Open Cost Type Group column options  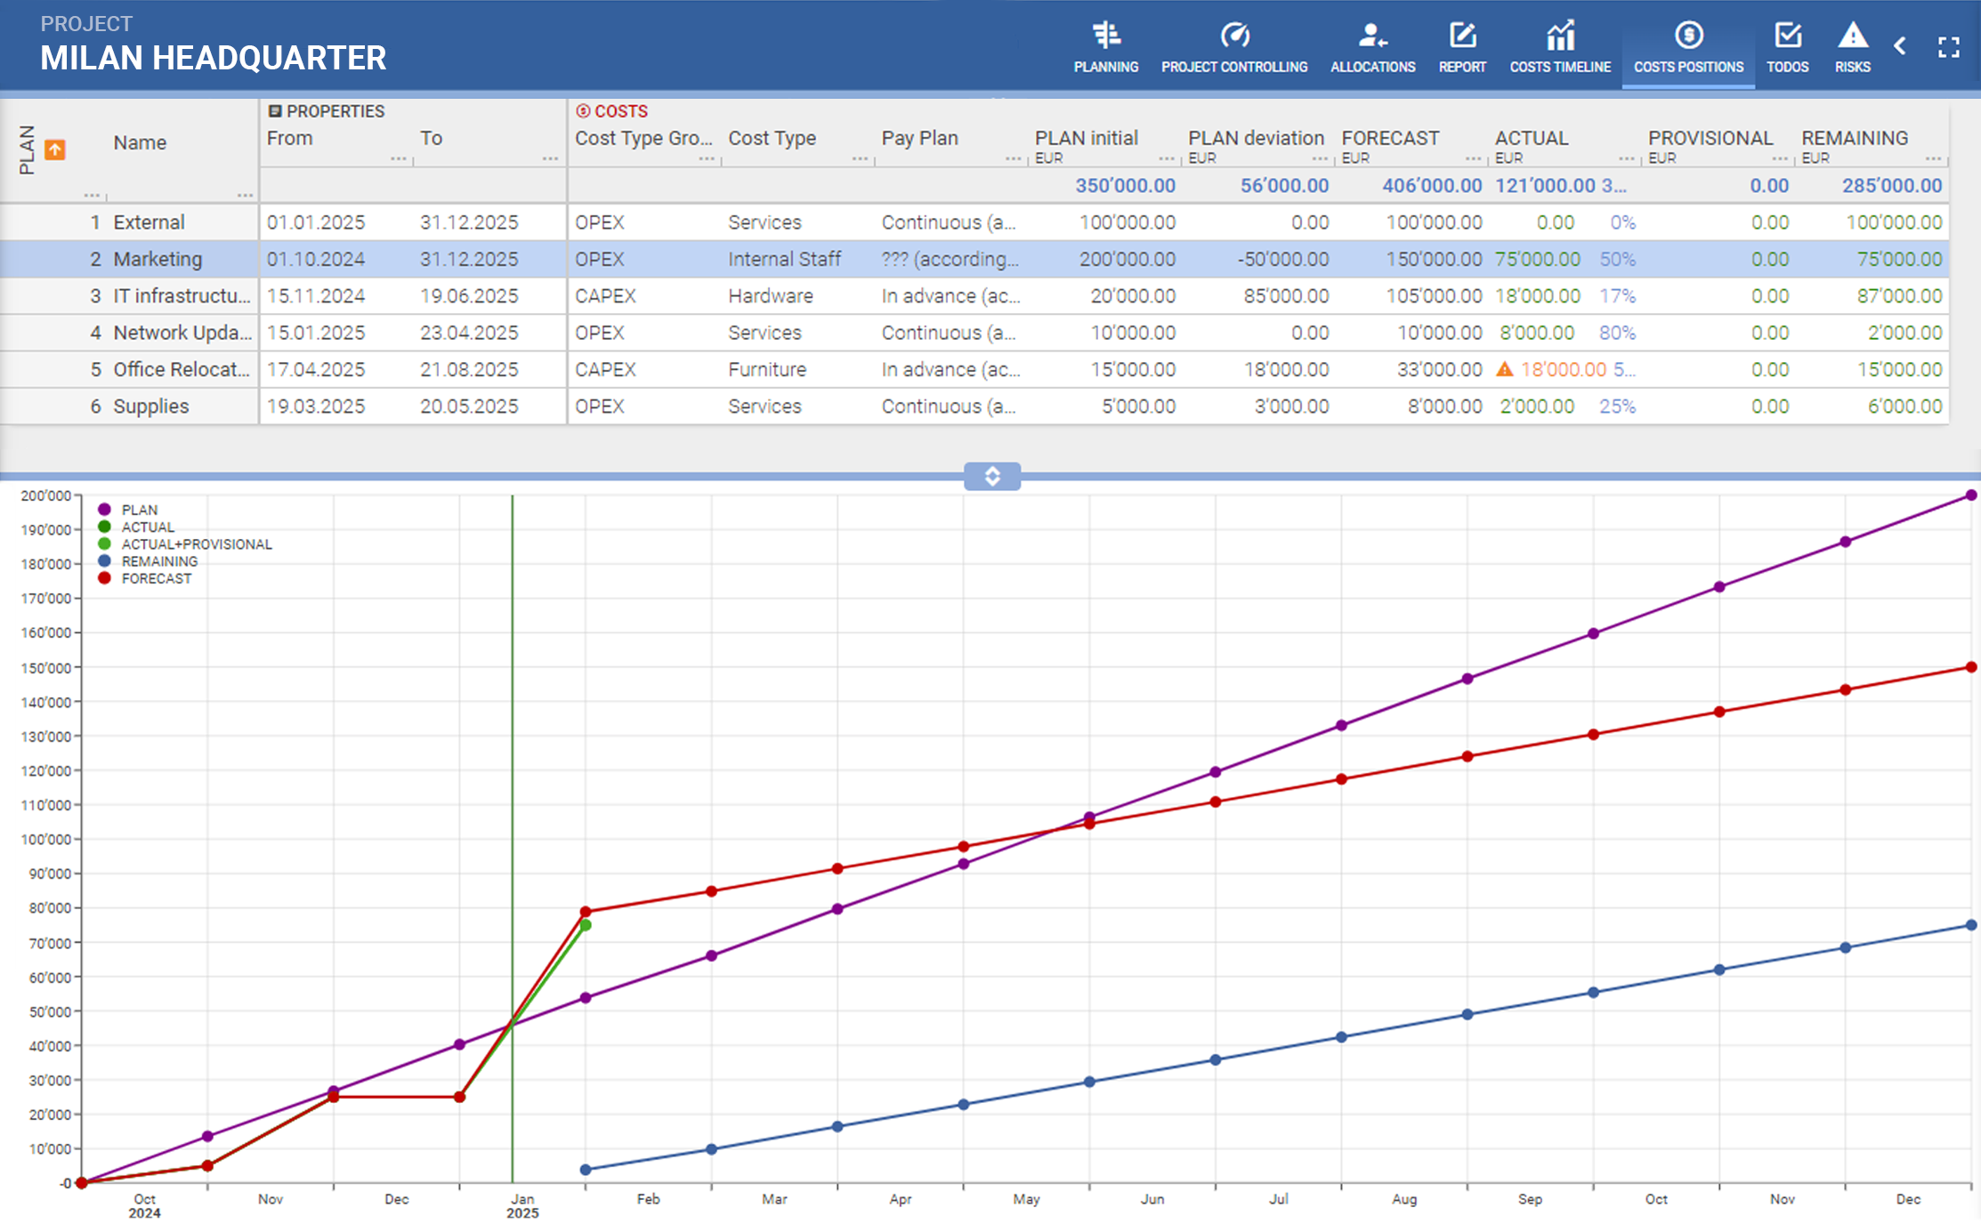point(707,158)
